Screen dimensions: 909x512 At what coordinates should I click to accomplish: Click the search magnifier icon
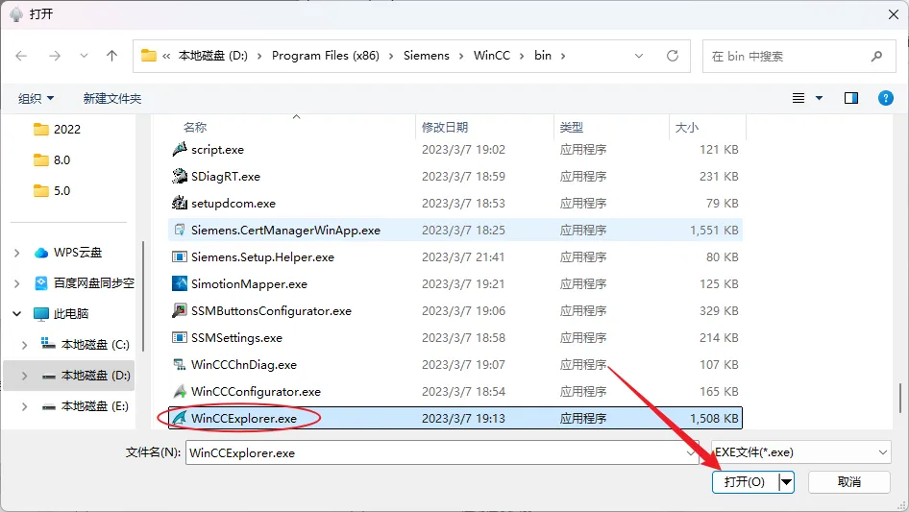pos(876,57)
